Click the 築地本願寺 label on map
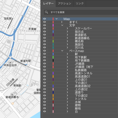The width and height of the screenshot is (118, 118). point(12,97)
